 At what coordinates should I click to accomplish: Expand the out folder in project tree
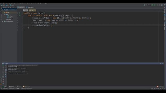point(4,13)
